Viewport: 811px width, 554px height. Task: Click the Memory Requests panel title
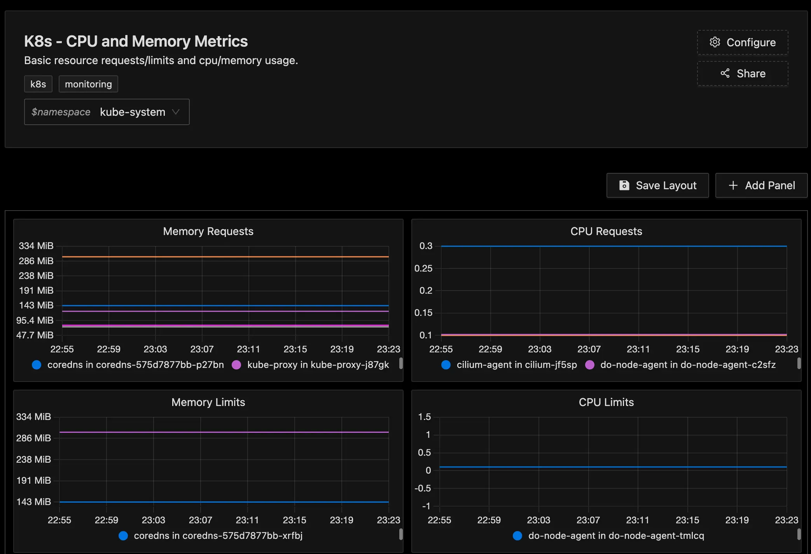208,231
